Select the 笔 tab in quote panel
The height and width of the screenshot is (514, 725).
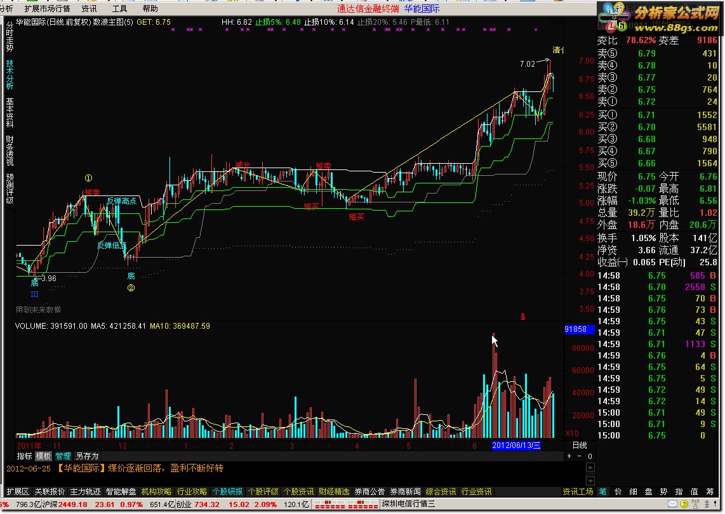pyautogui.click(x=603, y=492)
